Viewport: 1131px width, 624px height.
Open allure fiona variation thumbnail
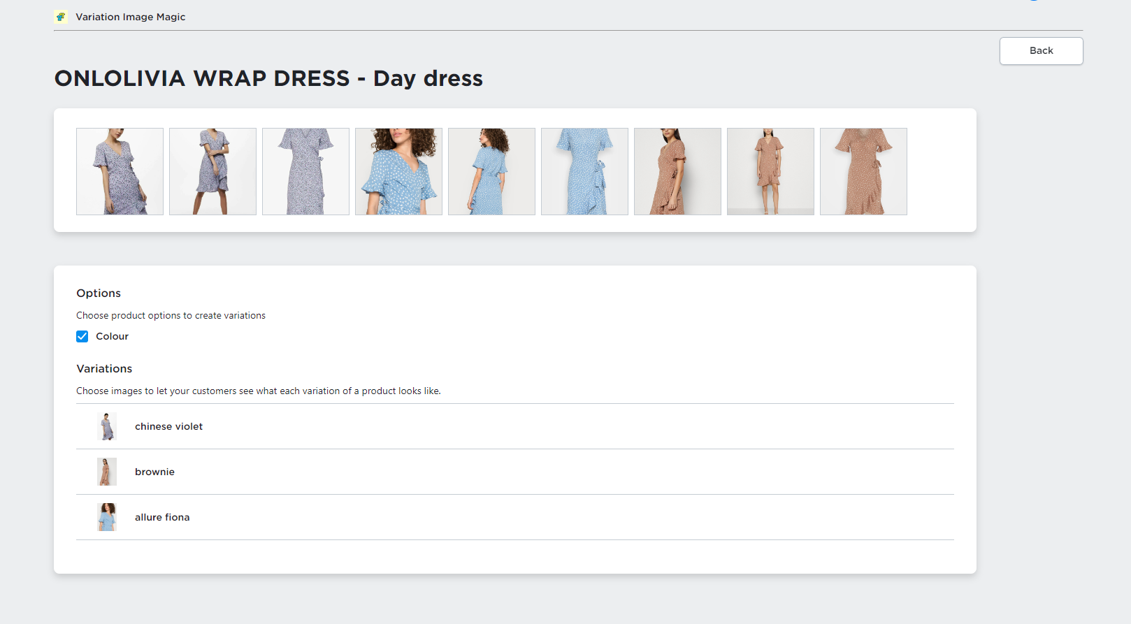coord(107,517)
